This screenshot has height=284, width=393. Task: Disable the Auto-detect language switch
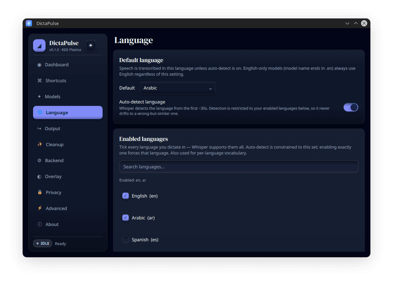click(x=351, y=107)
